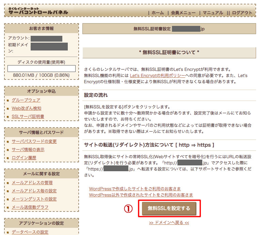
Task: Open the WordPress以外で作成されたサイト support link
Action: [141, 195]
